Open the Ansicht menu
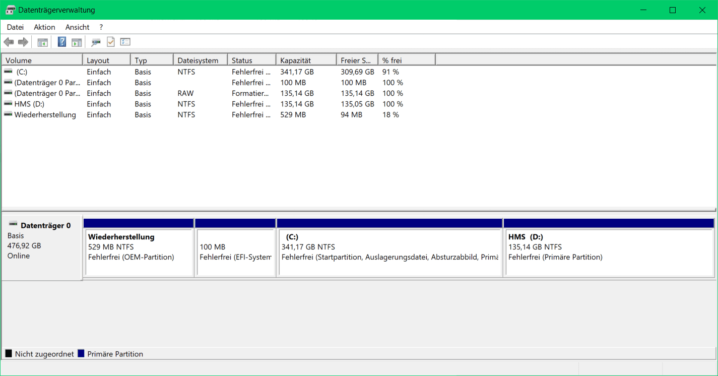The height and width of the screenshot is (376, 718). tap(77, 27)
